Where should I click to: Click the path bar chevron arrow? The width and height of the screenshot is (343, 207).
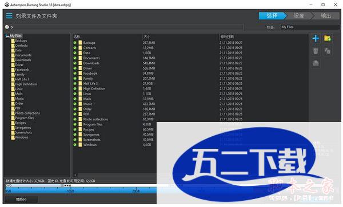point(12,27)
